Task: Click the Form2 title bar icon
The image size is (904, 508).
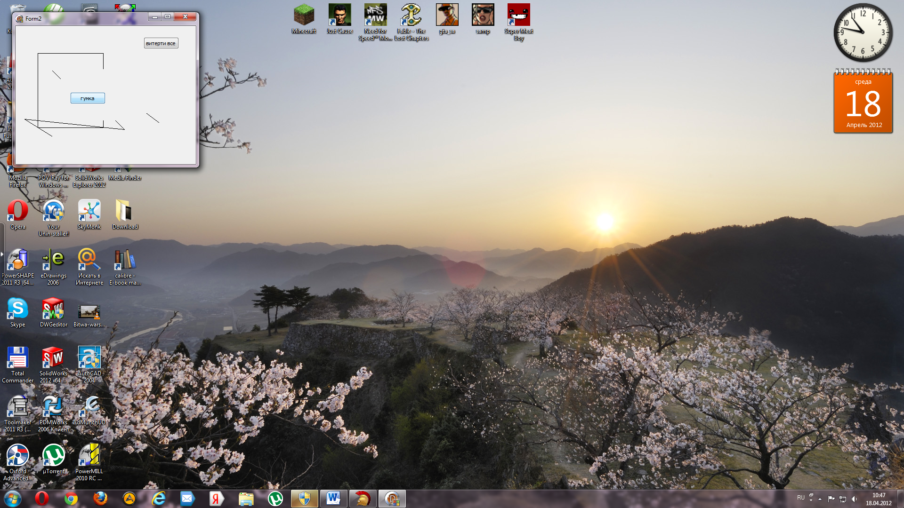Action: (19, 19)
